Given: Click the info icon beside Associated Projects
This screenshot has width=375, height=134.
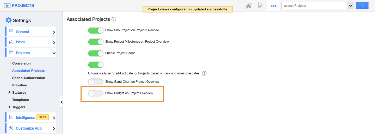Looking at the screenshot, I should point(114,19).
